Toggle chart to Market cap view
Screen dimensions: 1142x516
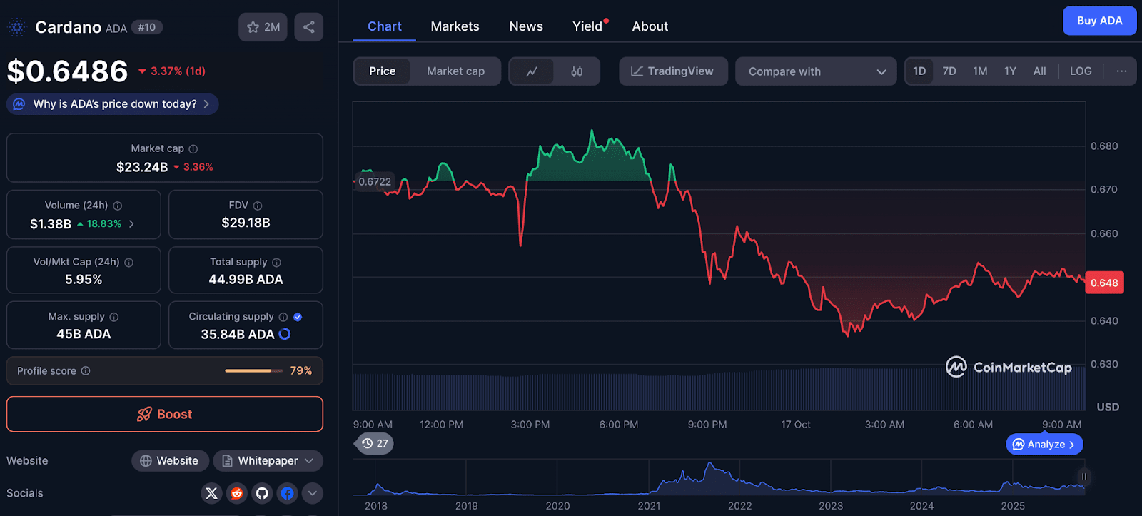455,71
